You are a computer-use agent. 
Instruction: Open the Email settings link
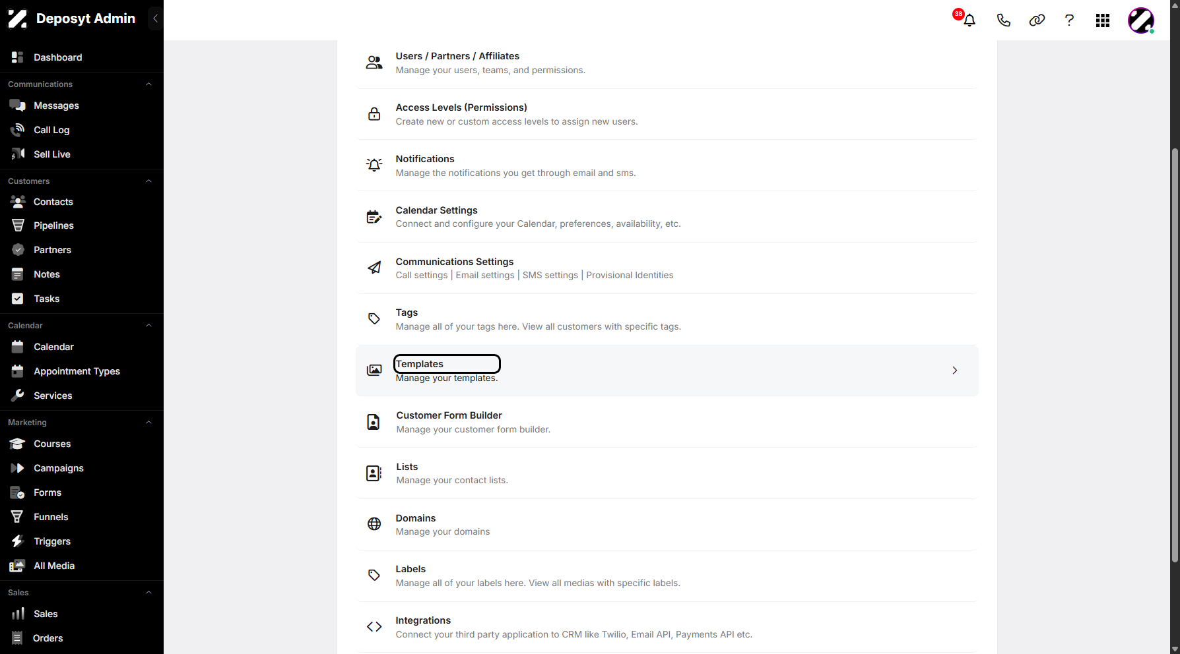pos(485,276)
